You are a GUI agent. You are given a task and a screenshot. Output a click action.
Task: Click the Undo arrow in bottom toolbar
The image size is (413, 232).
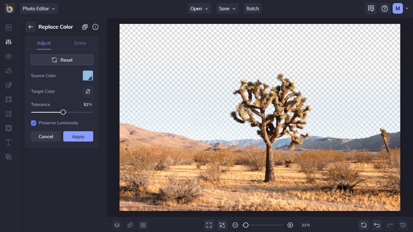(377, 225)
